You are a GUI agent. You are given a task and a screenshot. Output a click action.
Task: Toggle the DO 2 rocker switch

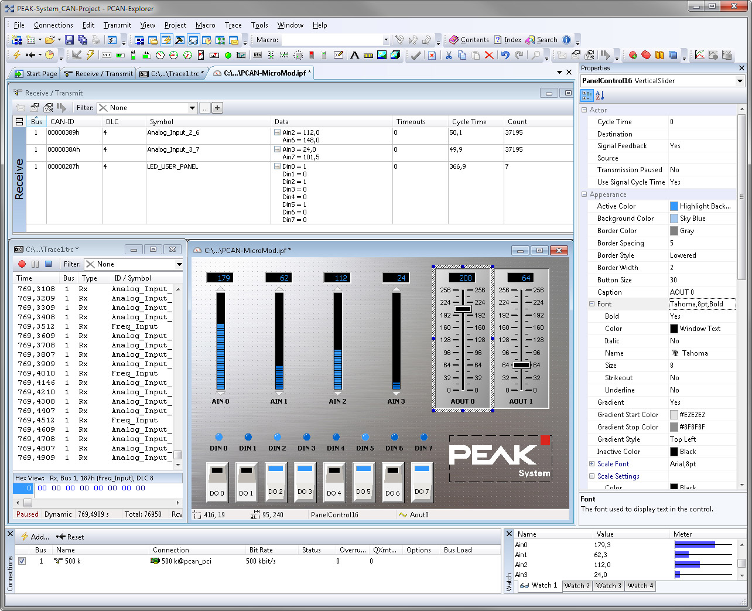[x=275, y=482]
